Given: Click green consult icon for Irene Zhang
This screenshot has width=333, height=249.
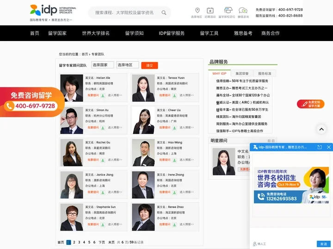Looking at the screenshot, I should pos(174,192).
